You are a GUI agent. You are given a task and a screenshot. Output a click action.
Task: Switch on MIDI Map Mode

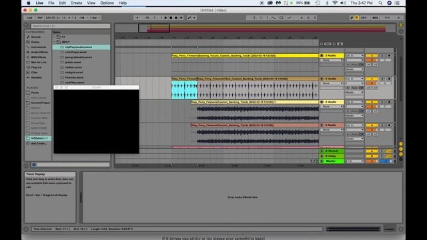pos(375,18)
